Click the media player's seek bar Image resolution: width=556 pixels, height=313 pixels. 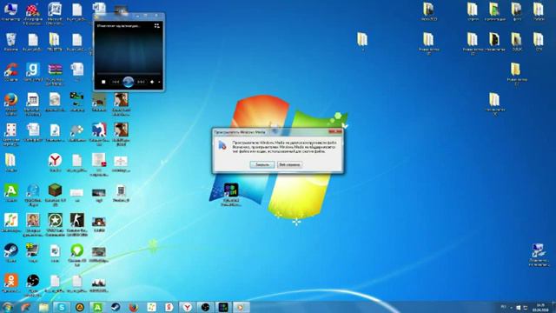tap(128, 73)
